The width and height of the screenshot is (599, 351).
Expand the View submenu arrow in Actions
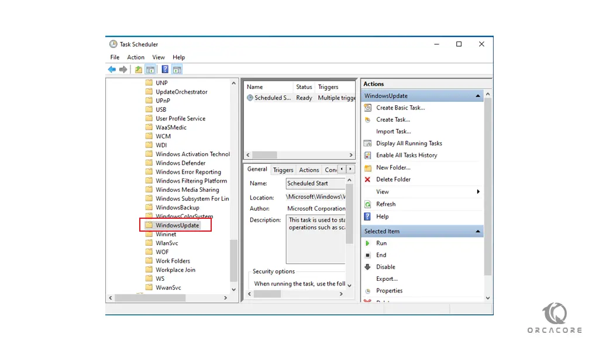pos(478,192)
